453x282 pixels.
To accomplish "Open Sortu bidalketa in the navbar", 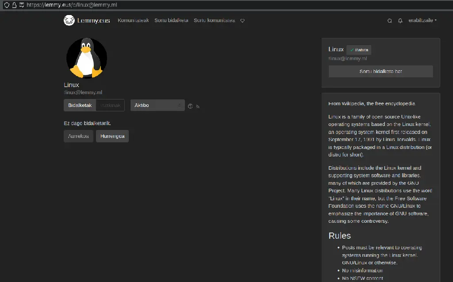I will tap(171, 20).
